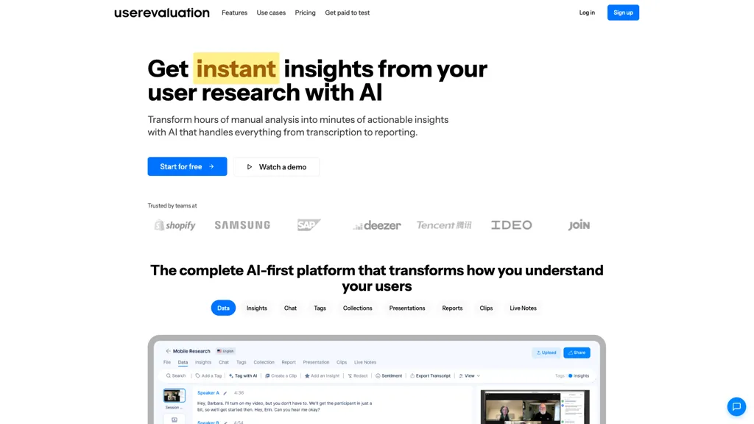754x424 pixels.
Task: Click the Deezer logo
Action: (377, 225)
